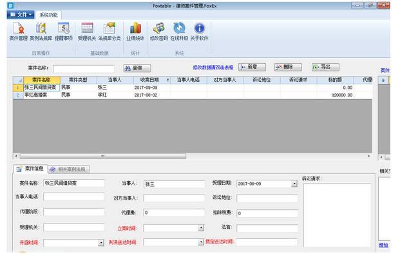Expand the 受理日期 date dropdown
This screenshot has height=257, width=400.
[294, 184]
